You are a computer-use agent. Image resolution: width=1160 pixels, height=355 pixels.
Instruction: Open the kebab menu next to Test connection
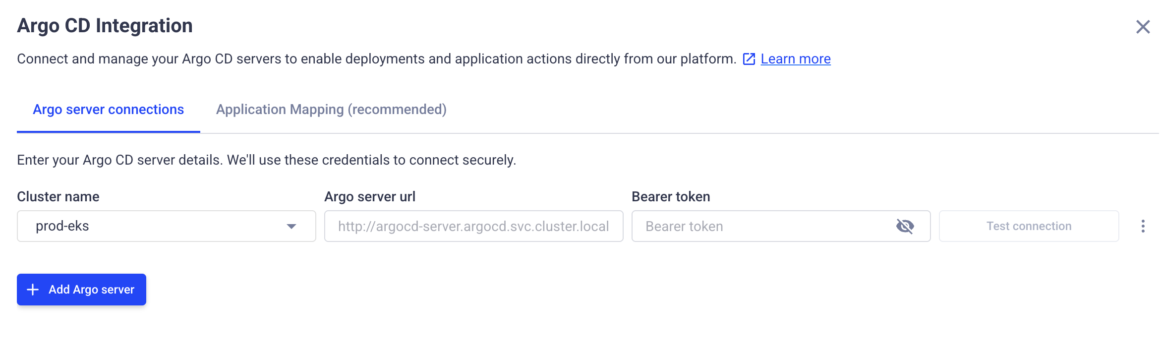point(1143,226)
